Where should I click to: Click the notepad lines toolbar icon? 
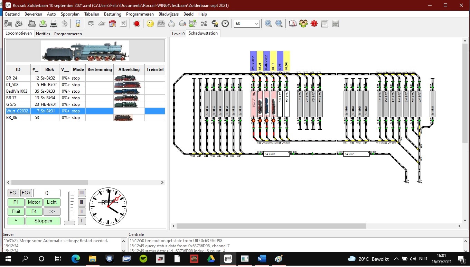pyautogui.click(x=325, y=24)
